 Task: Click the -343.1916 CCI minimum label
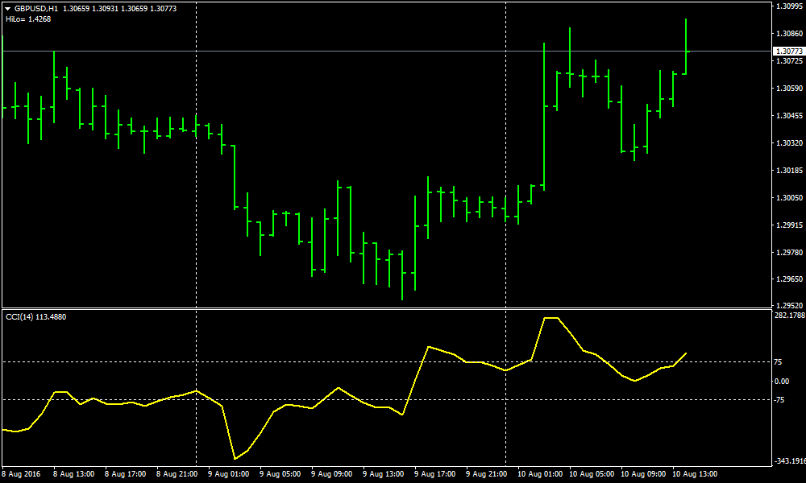(x=787, y=461)
